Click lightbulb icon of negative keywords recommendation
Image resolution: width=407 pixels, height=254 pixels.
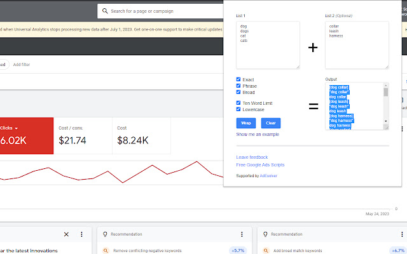pyautogui.click(x=105, y=234)
